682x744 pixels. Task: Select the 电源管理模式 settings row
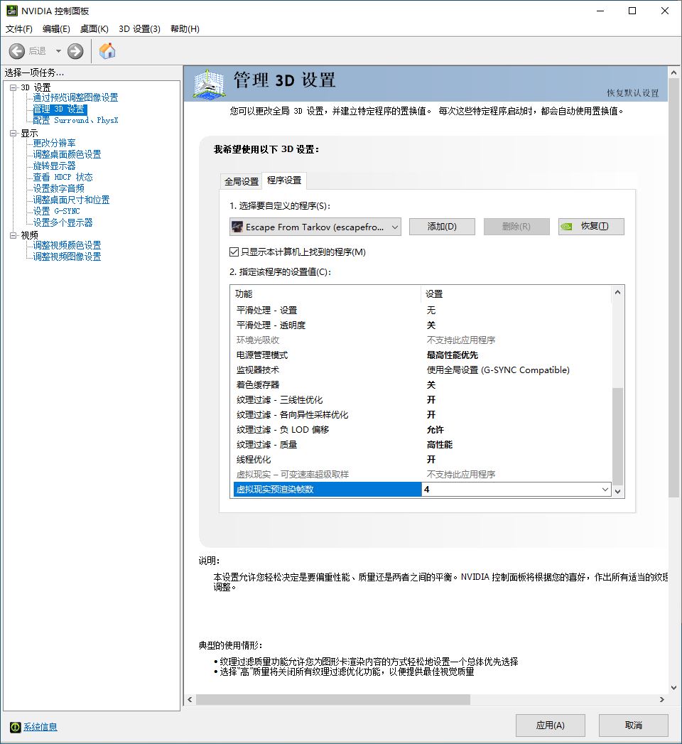coord(422,355)
